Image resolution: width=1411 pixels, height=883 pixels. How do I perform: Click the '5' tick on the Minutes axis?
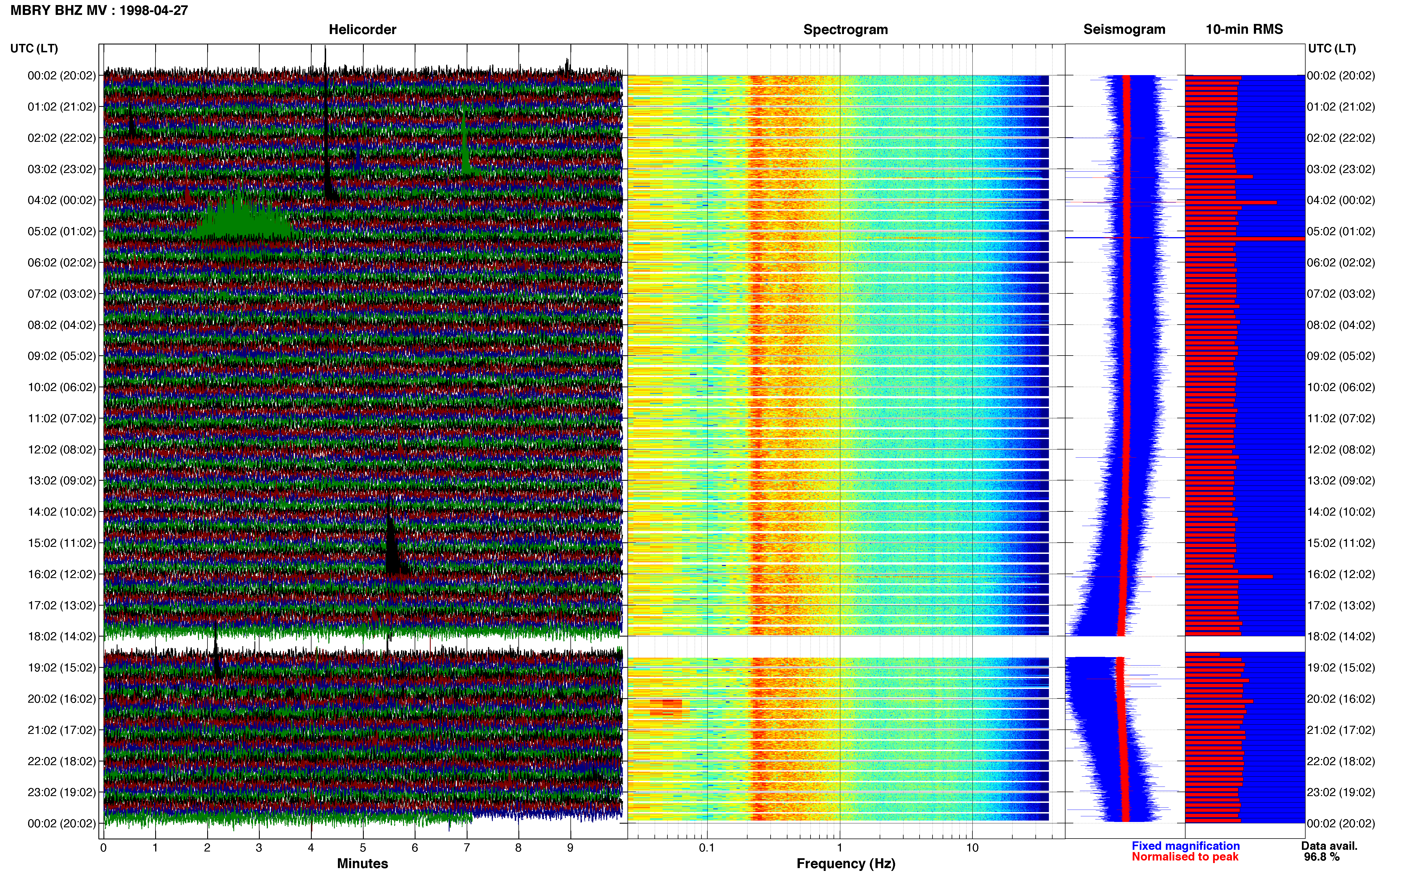coord(363,848)
